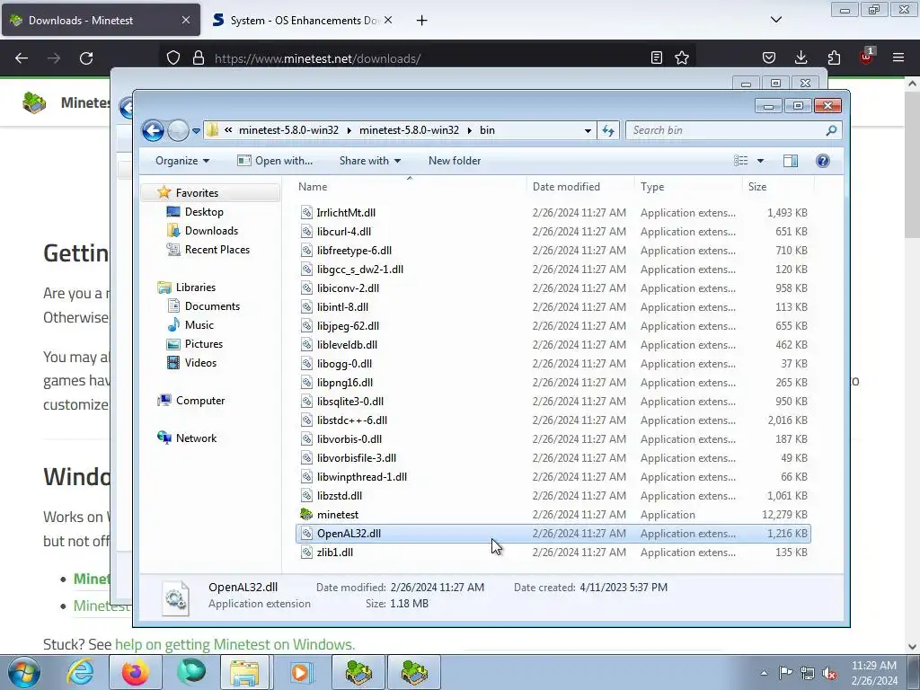Viewport: 920px width, 690px height.
Task: Select libgcc_s_dw2-1.dll file icon
Action: click(x=306, y=270)
